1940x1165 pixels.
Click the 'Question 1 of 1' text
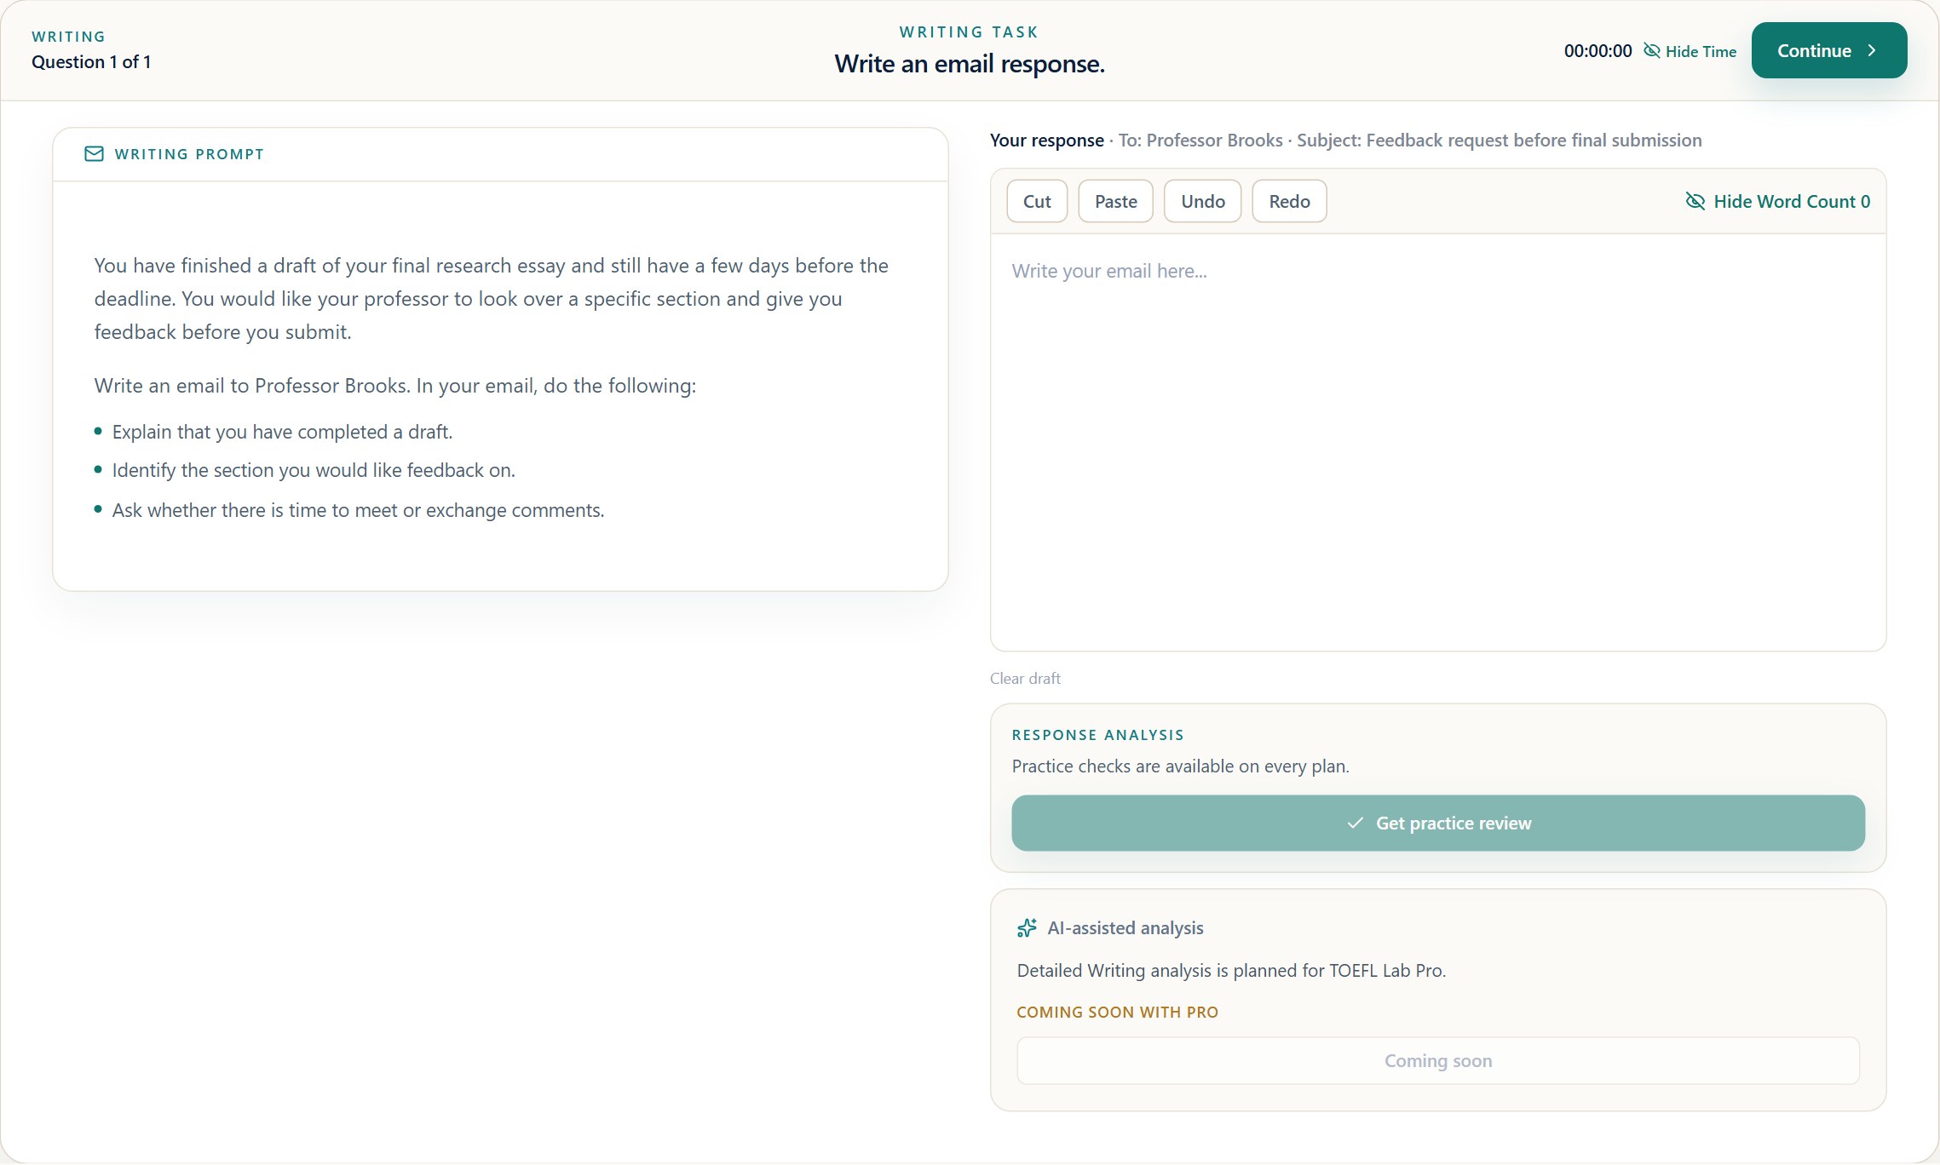(x=91, y=61)
